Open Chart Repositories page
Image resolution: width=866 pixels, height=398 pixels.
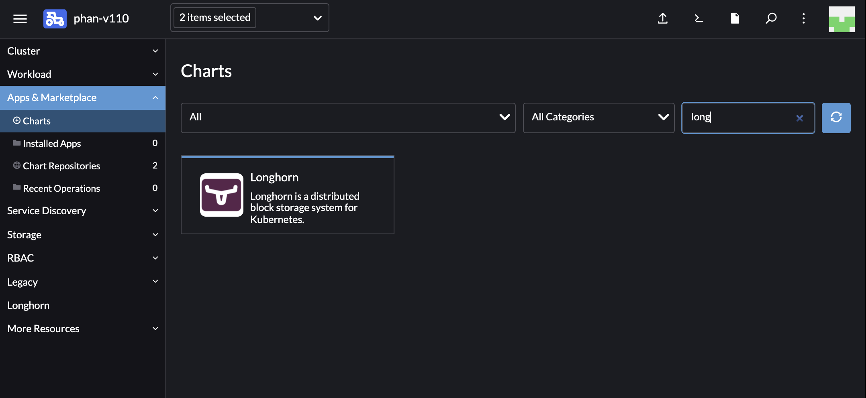click(61, 166)
